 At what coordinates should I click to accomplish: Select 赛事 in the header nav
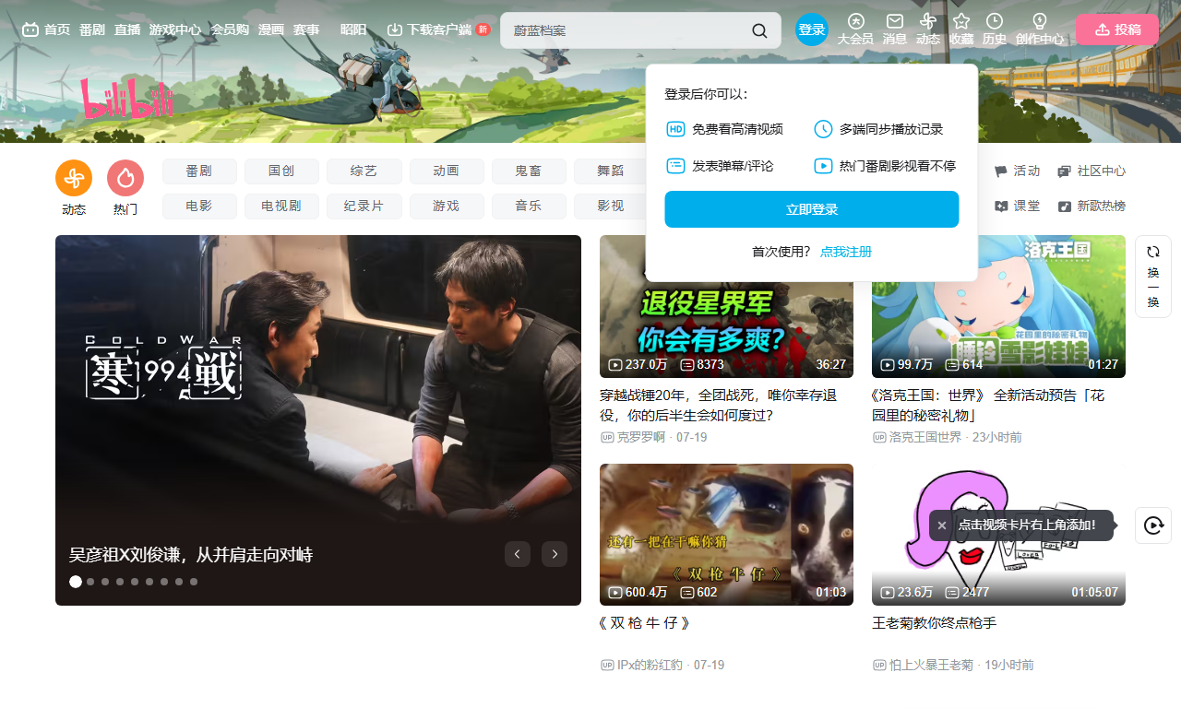(306, 29)
